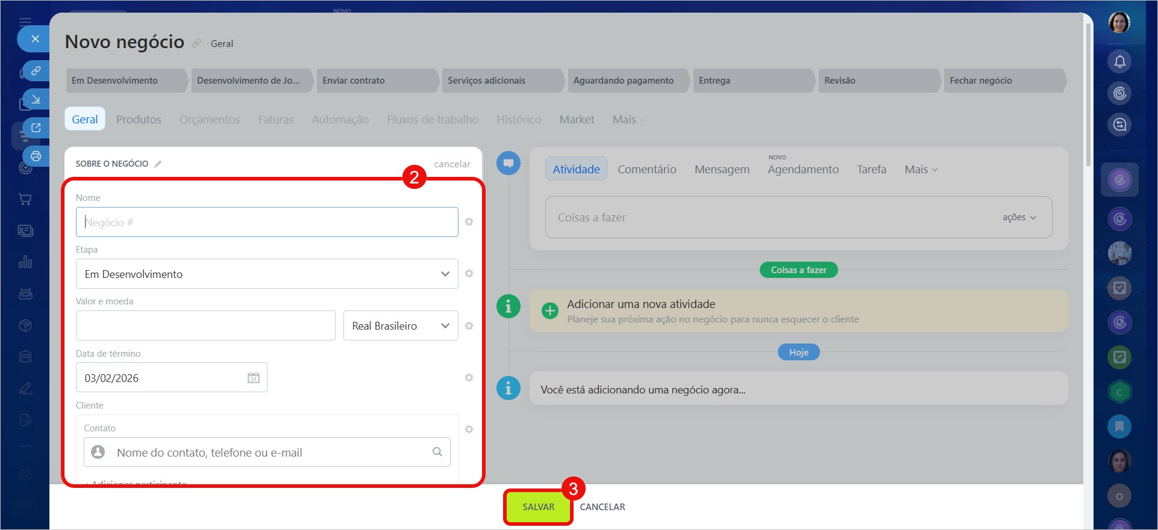Click the search magnifier in Contato field
This screenshot has width=1158, height=530.
(x=437, y=452)
